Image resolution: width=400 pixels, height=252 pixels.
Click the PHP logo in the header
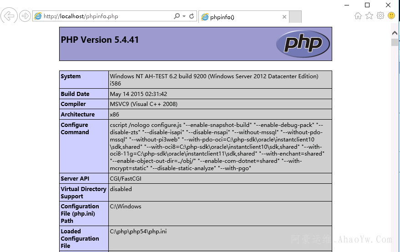pos(303,44)
